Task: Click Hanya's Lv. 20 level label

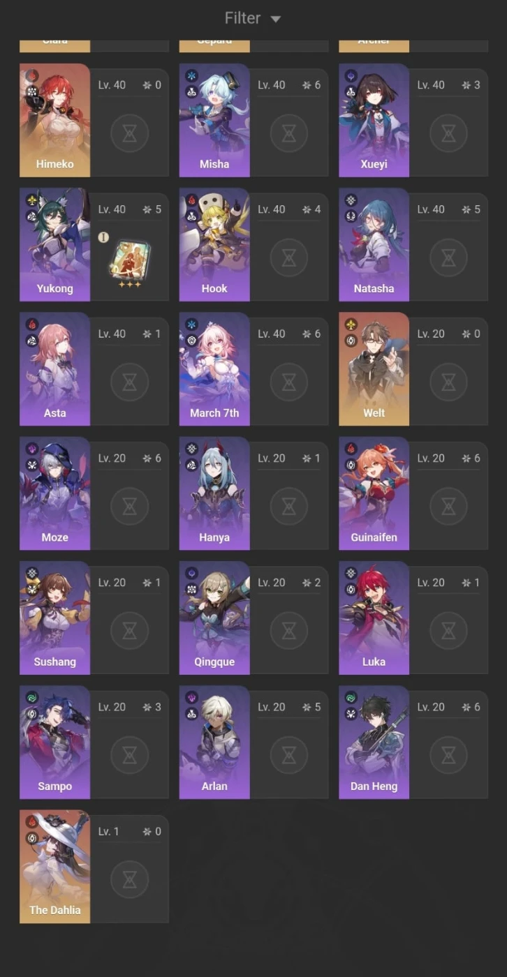Action: pyautogui.click(x=272, y=458)
